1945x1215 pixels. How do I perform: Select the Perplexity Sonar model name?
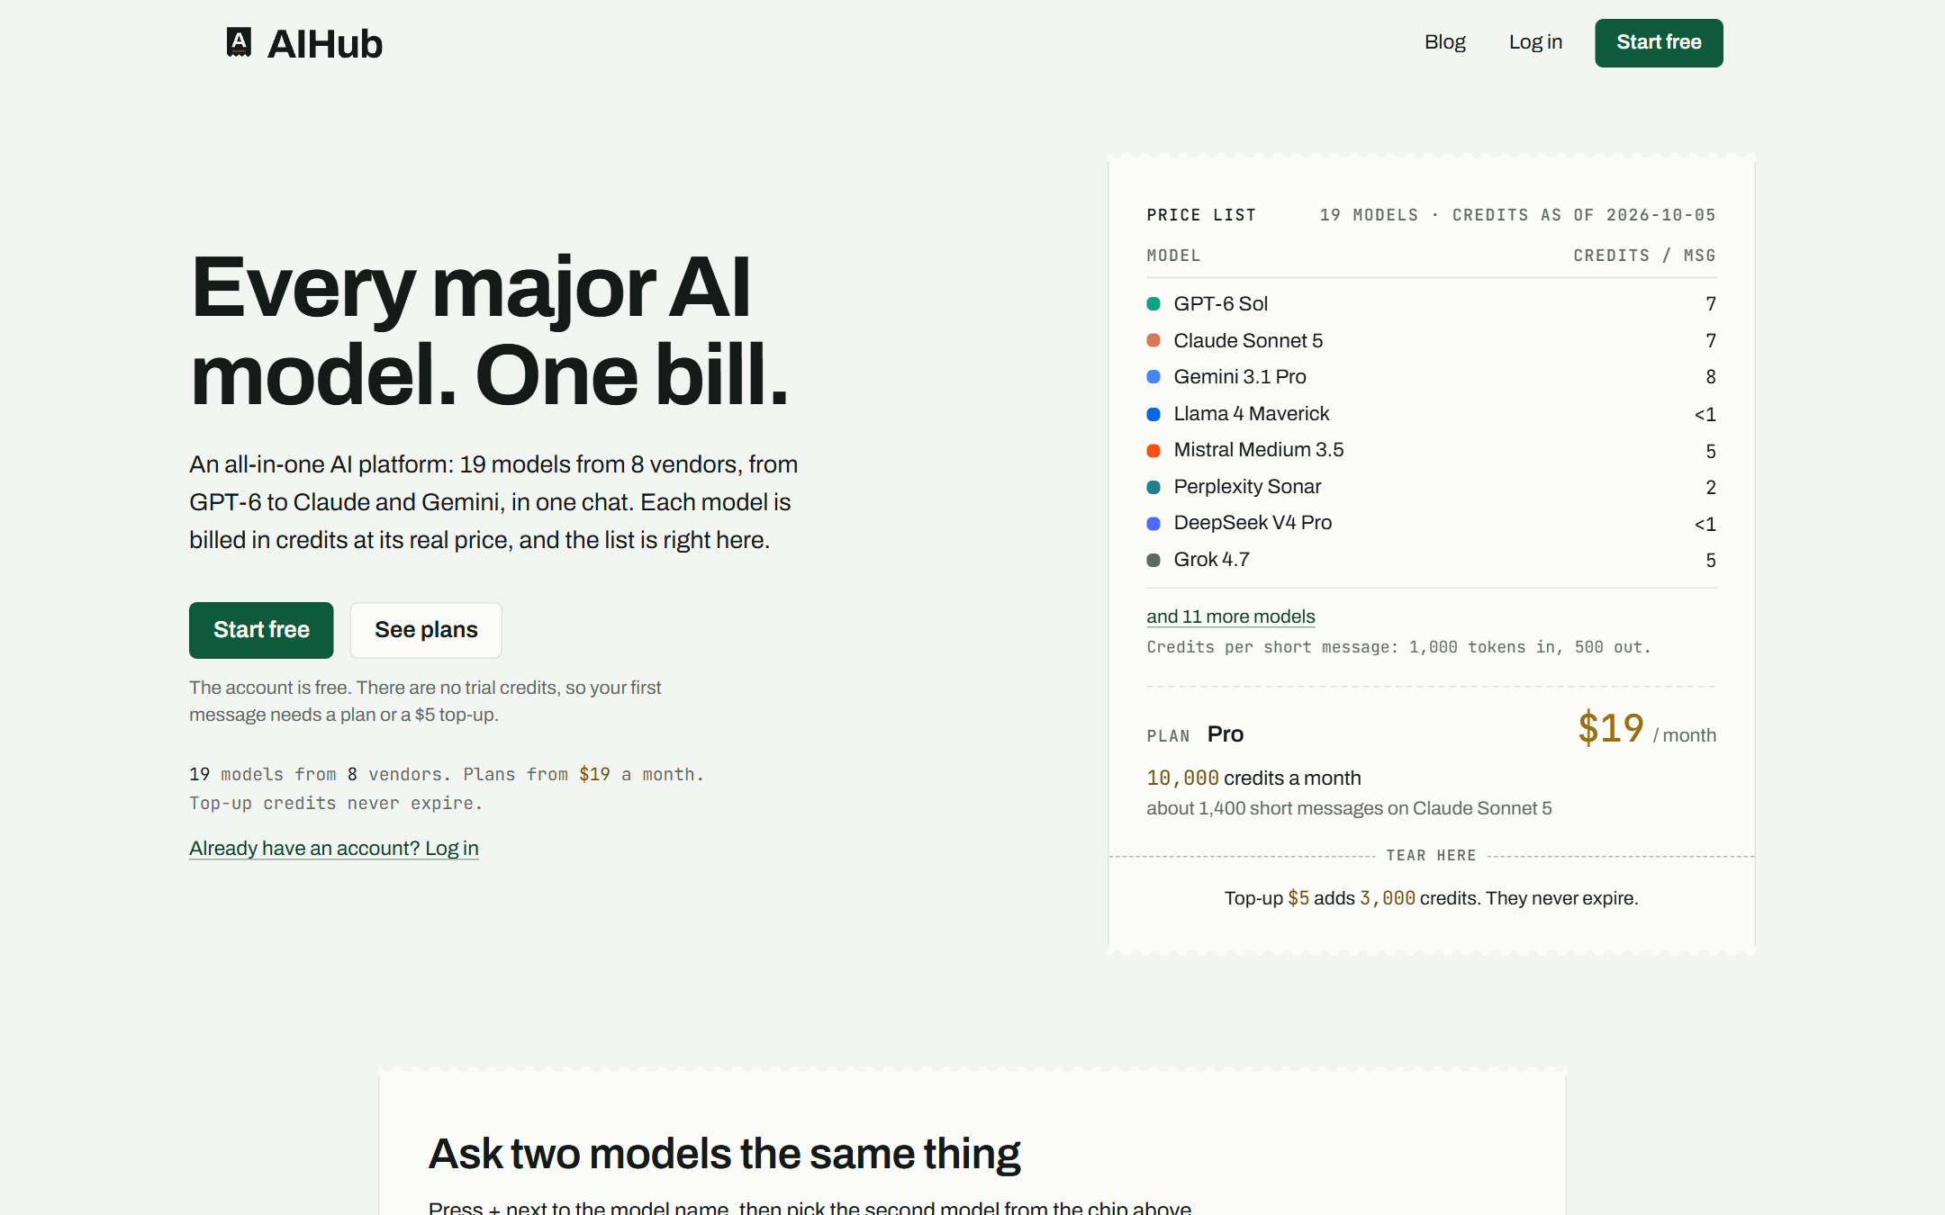coord(1247,487)
